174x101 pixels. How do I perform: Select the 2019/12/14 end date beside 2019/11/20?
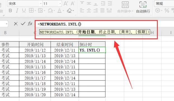coord(65,95)
